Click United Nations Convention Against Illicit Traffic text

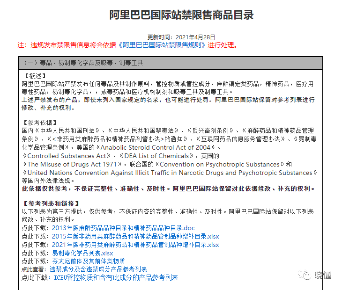click(x=98, y=173)
